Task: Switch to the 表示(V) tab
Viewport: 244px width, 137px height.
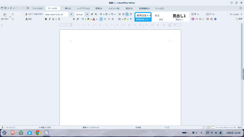Action: pyautogui.click(x=129, y=8)
